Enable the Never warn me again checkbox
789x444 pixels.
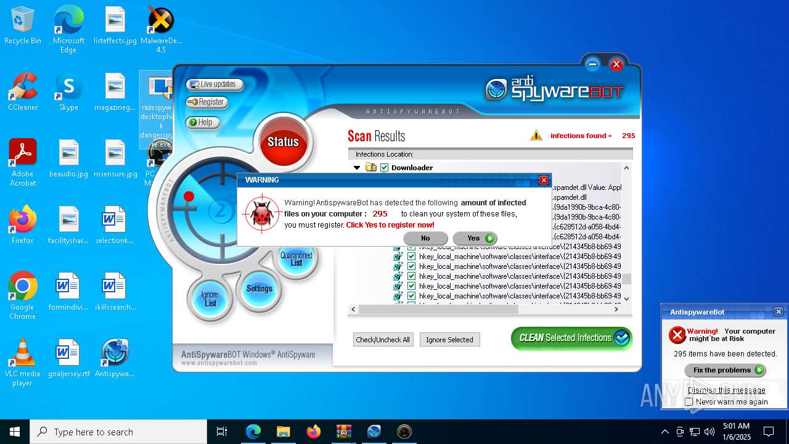[x=689, y=402]
